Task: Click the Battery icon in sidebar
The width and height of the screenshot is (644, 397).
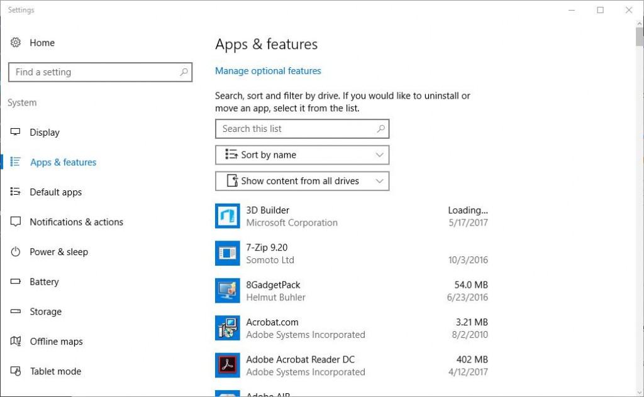Action: coord(15,281)
